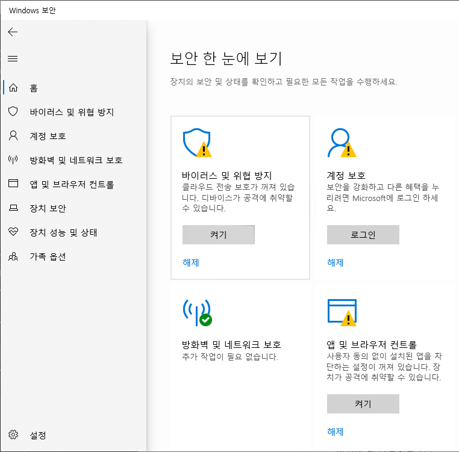Click the shield icon in sidebar

(13, 111)
